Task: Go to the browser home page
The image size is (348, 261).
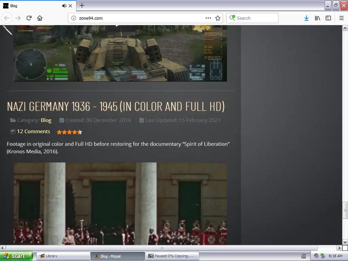Action: pos(40,18)
